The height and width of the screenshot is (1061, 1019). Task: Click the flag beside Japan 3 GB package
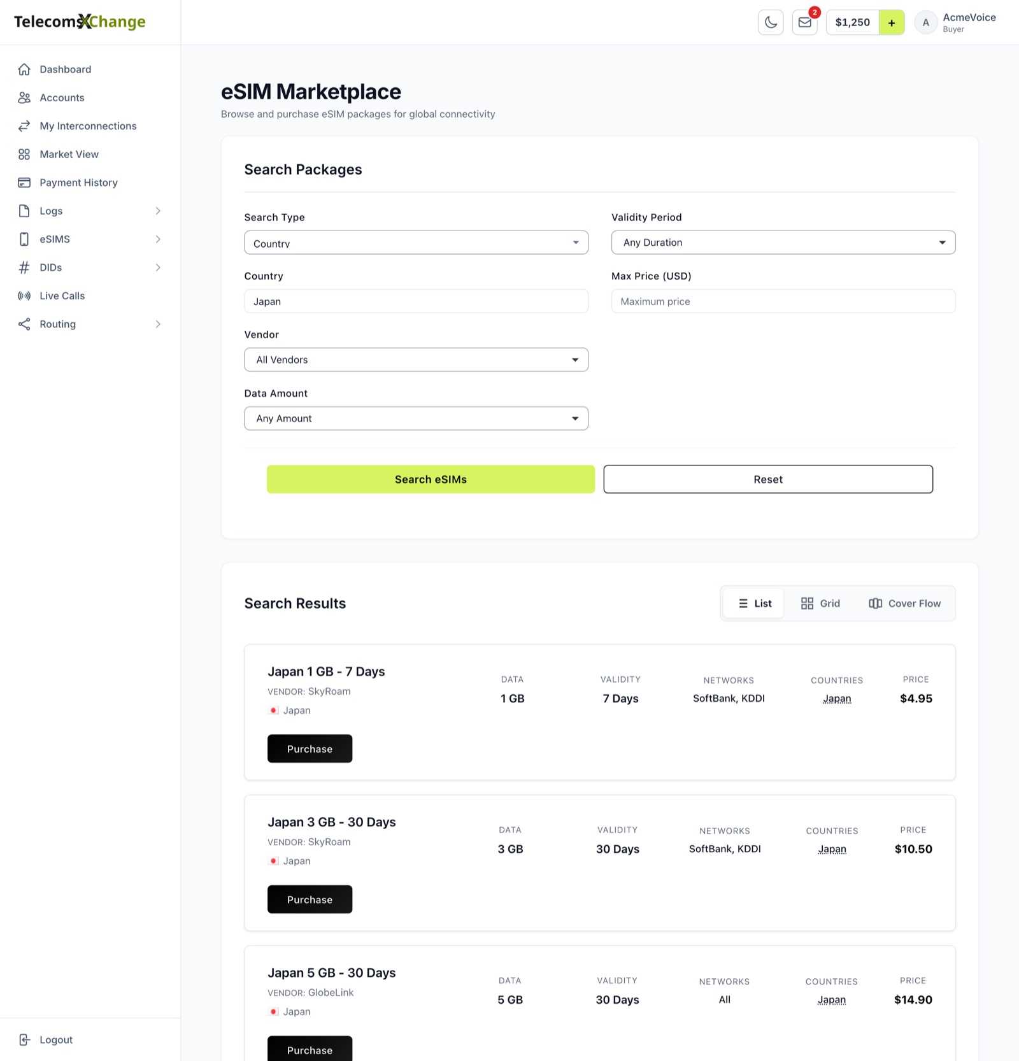(x=273, y=860)
